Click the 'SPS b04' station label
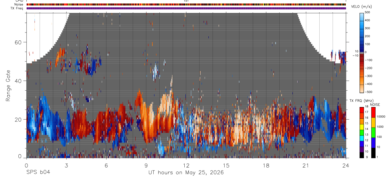Image resolution: width=389 pixels, height=179 pixels. (x=38, y=173)
